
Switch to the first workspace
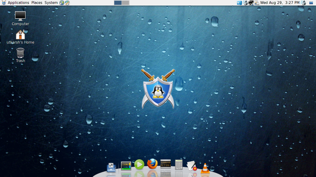point(118,2)
